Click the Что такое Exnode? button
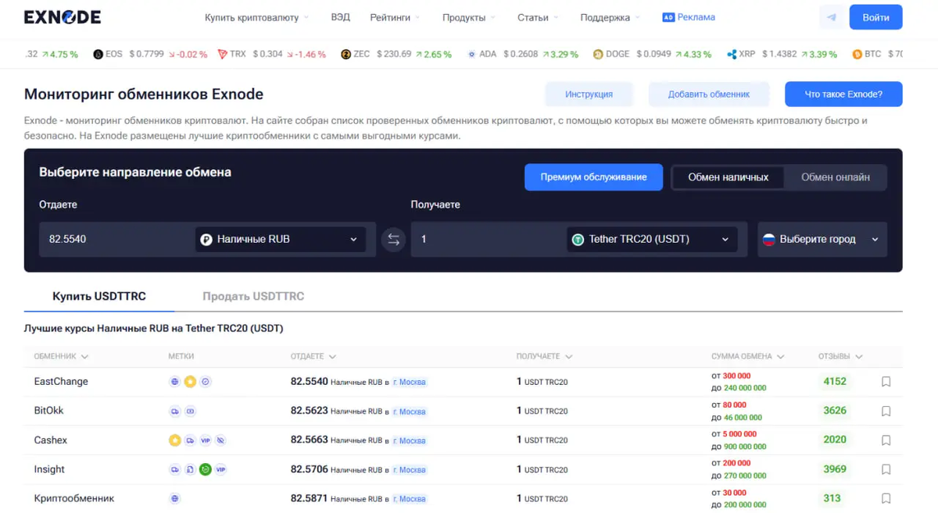The image size is (938, 513). click(x=843, y=94)
